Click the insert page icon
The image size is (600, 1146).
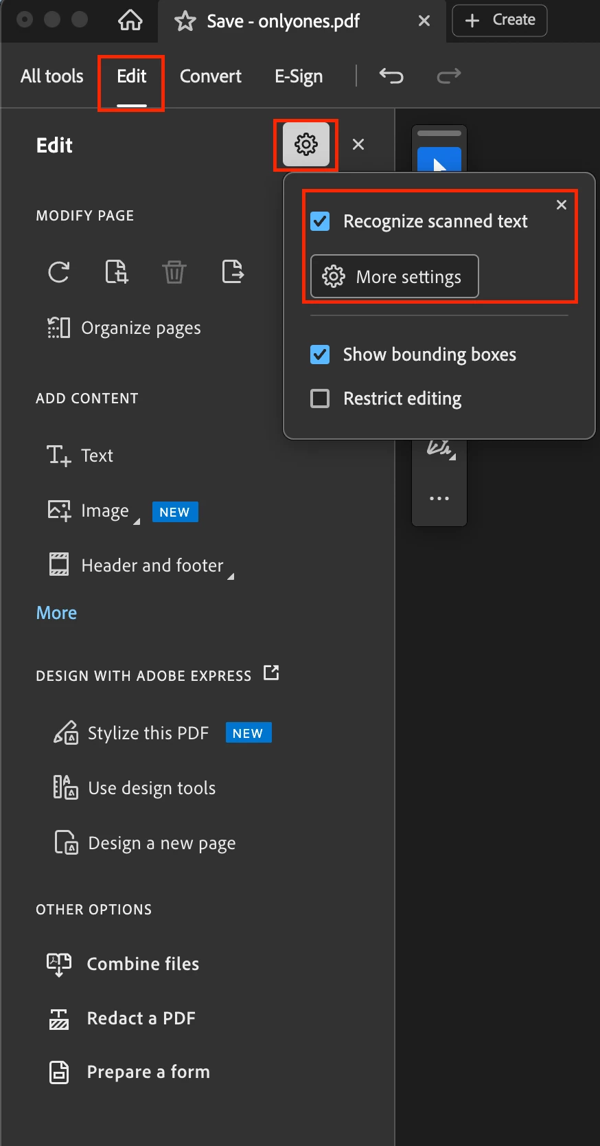click(117, 272)
